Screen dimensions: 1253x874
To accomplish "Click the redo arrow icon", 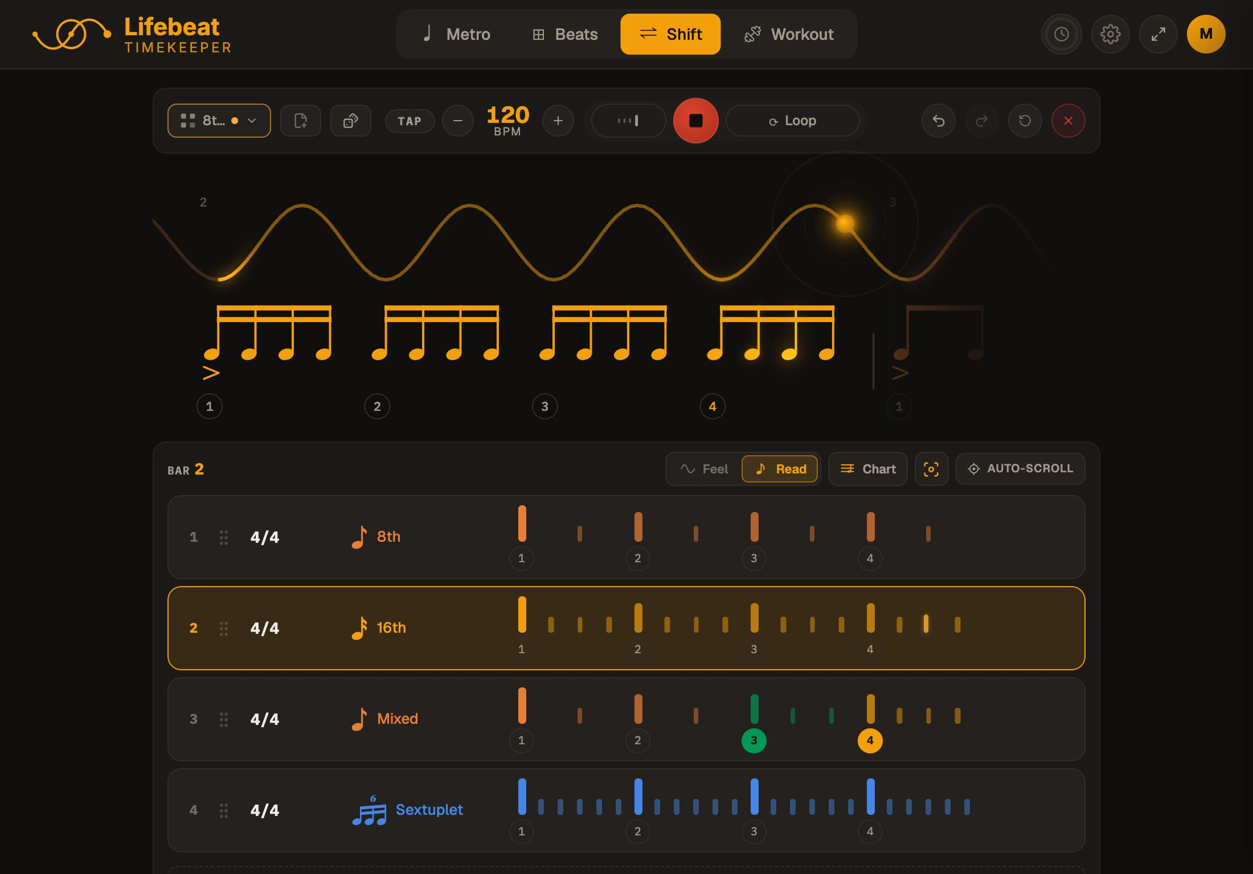I will [982, 121].
